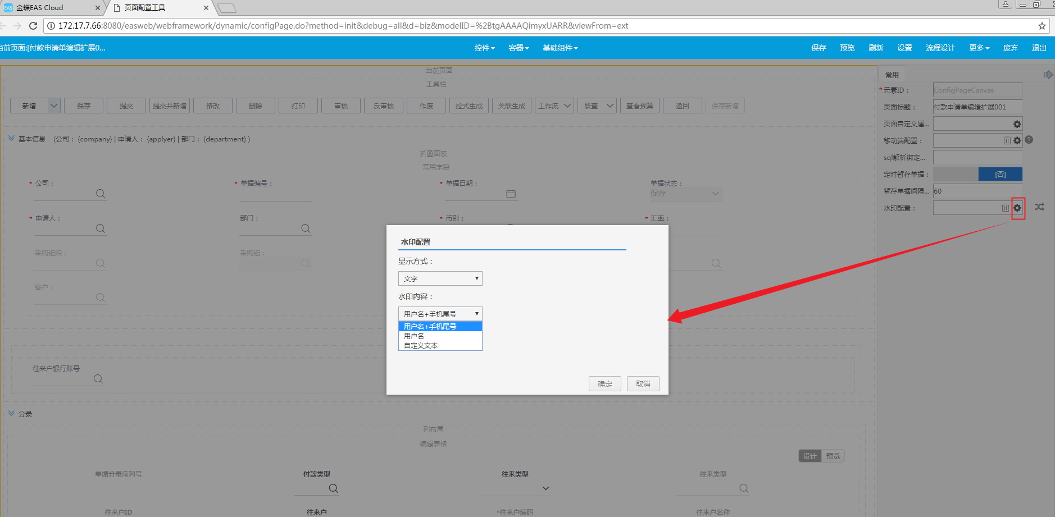Open the 水印配置 gear settings
This screenshot has height=517, width=1055.
[1017, 208]
